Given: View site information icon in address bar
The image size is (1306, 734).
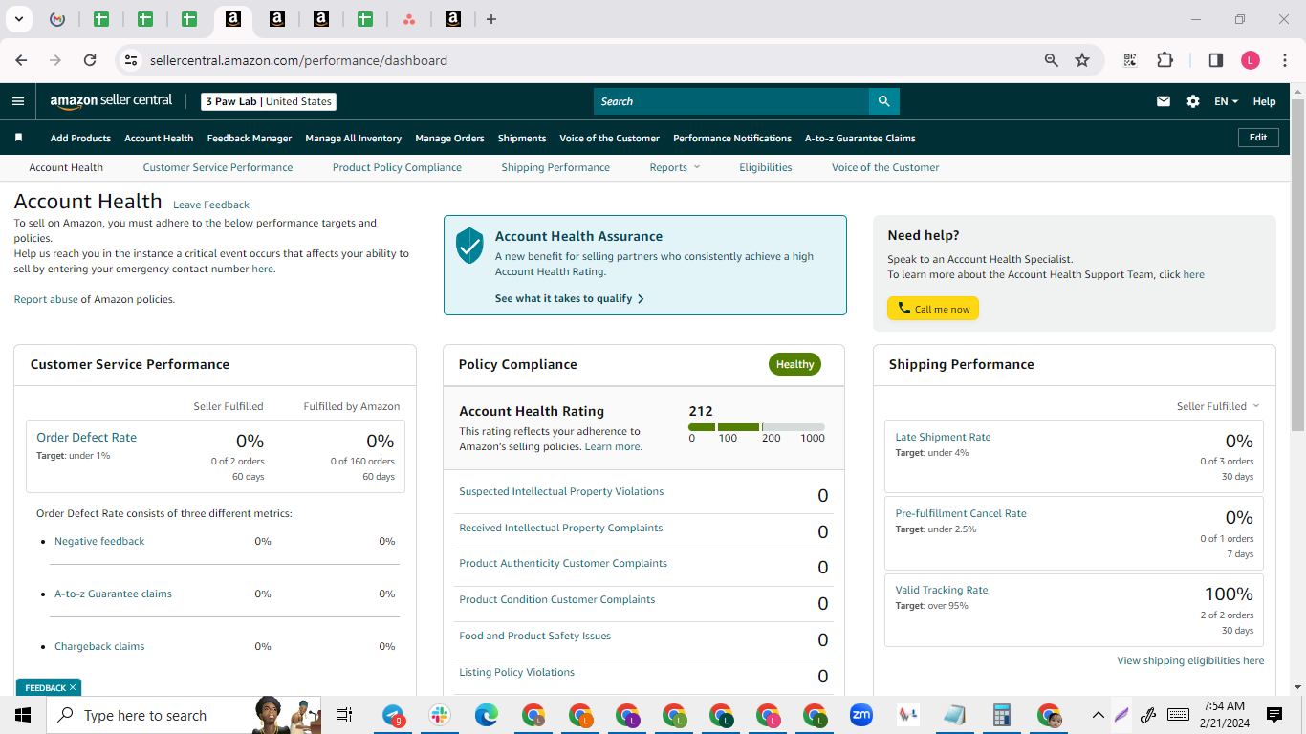Looking at the screenshot, I should [x=132, y=60].
